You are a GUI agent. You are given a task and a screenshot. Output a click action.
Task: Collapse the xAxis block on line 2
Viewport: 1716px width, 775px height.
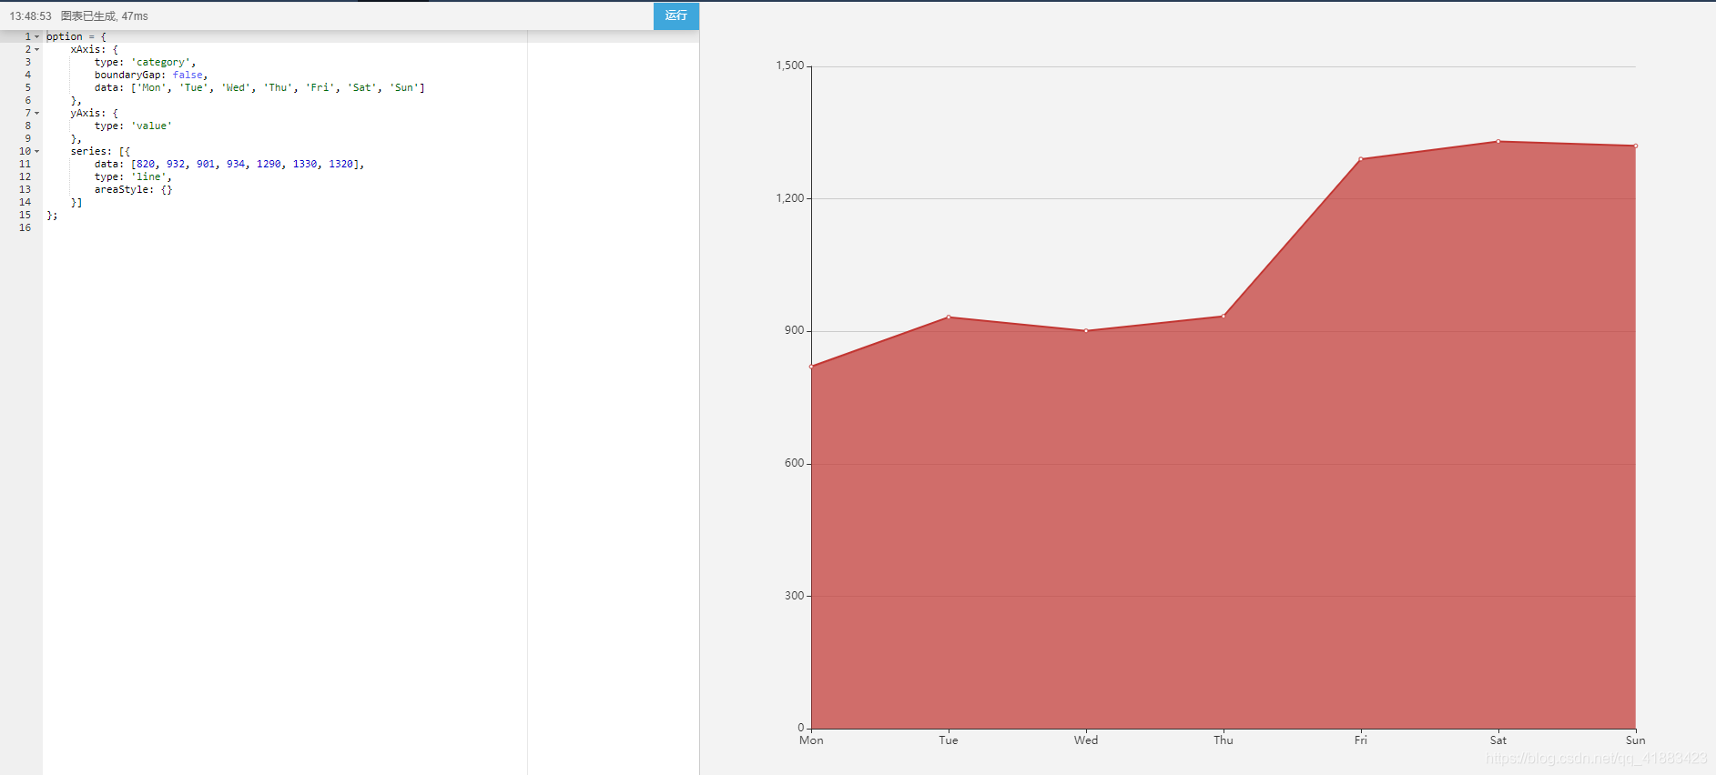pos(37,49)
